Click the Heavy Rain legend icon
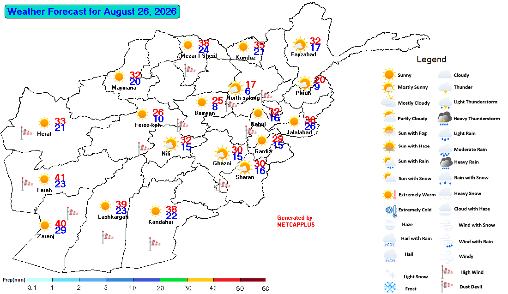This screenshot has width=508, height=294. (446, 162)
